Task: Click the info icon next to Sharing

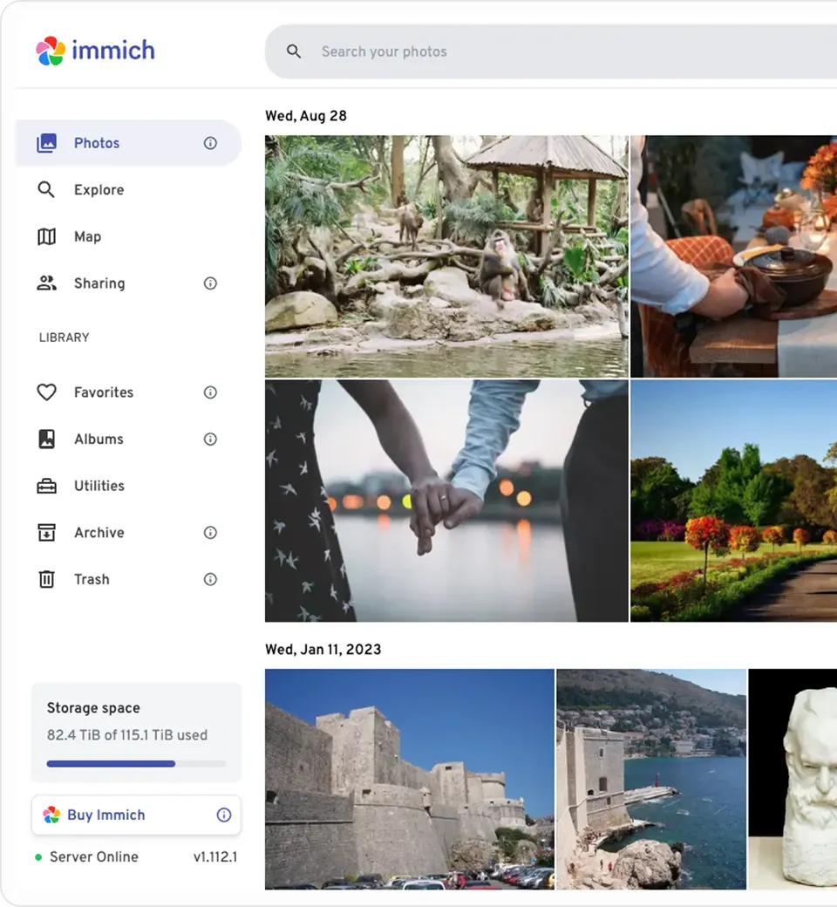Action: [x=210, y=283]
